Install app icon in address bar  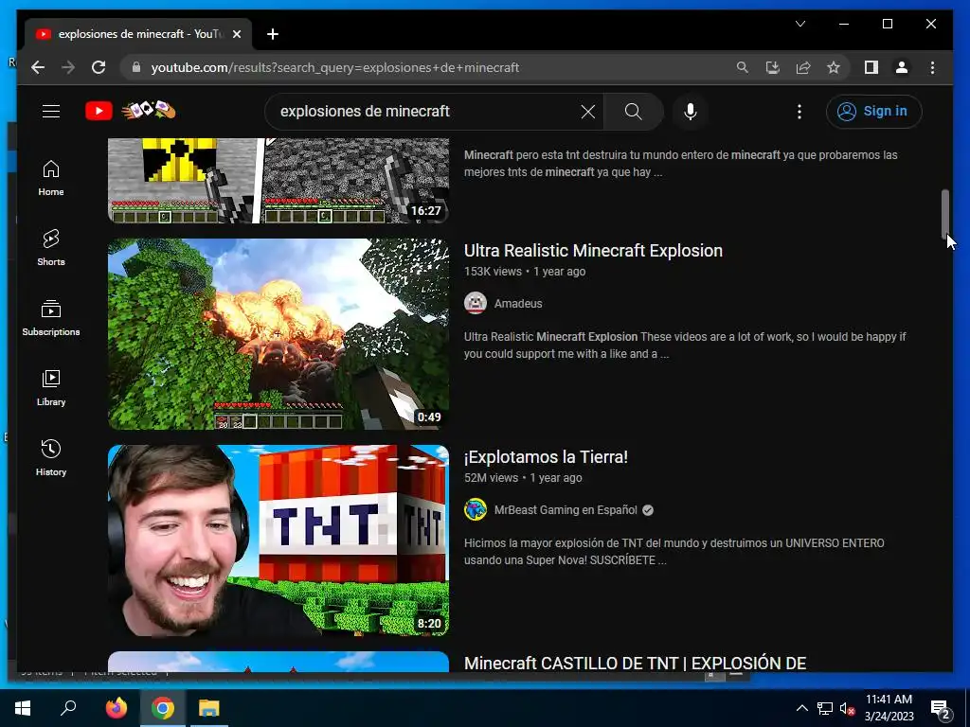click(773, 67)
